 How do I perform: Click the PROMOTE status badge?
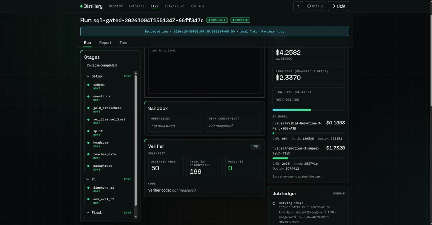240,20
